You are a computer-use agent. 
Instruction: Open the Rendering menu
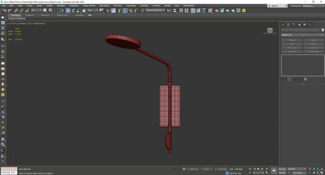coord(104,6)
